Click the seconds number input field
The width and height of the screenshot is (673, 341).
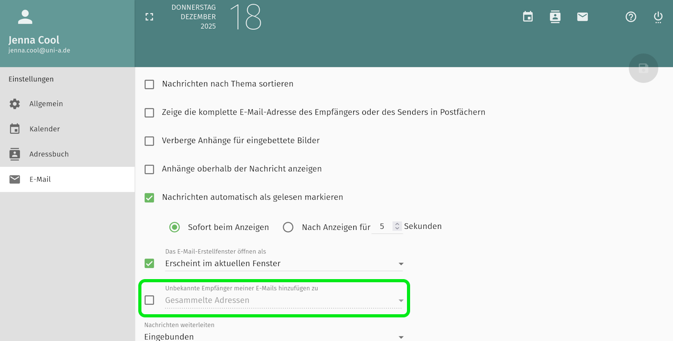tap(382, 227)
